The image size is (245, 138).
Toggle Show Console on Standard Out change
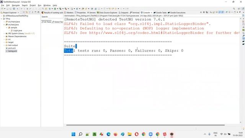pos(220,12)
